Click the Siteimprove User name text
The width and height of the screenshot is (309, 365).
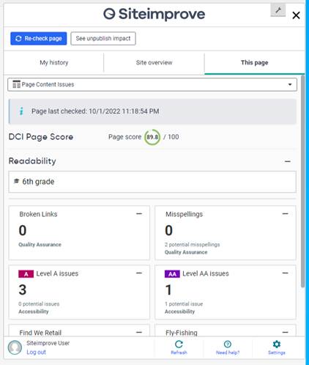point(48,343)
